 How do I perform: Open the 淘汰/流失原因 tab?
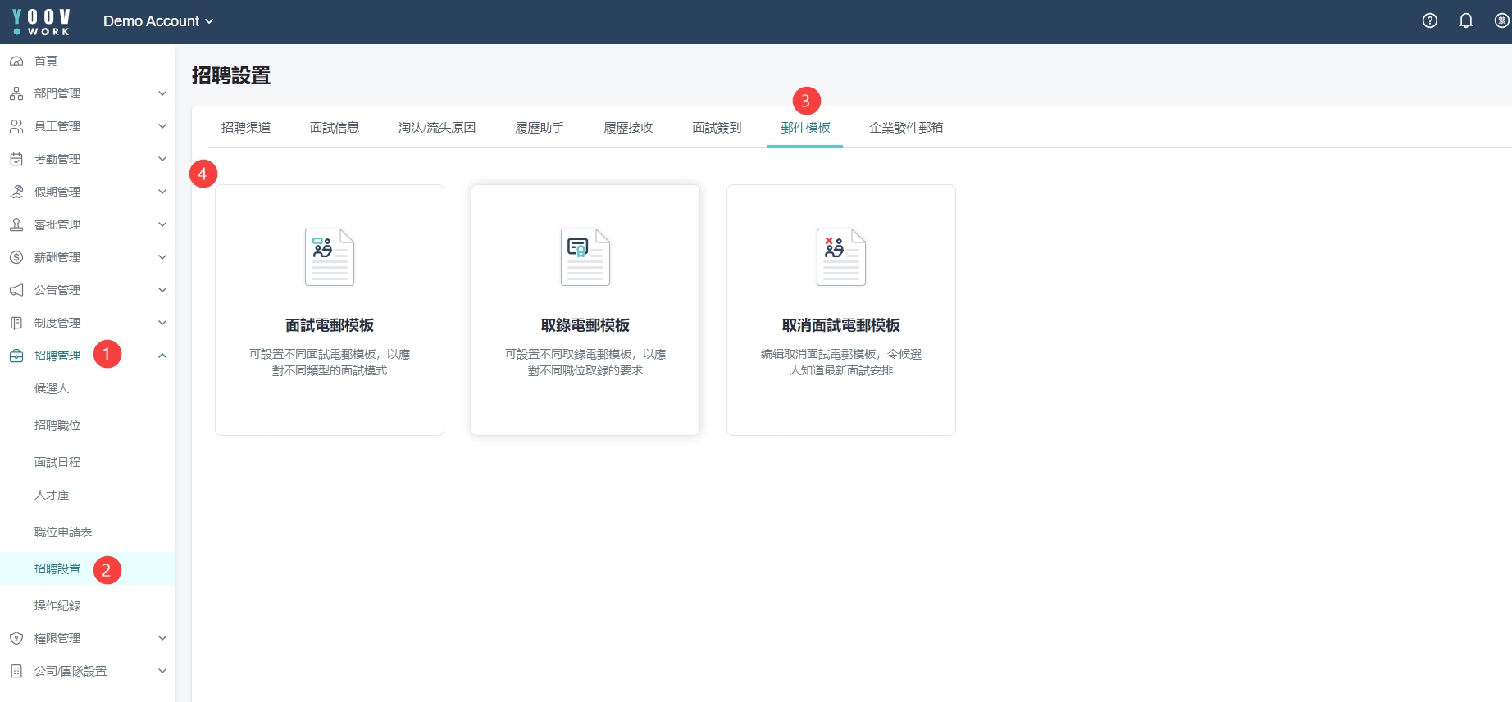437,128
